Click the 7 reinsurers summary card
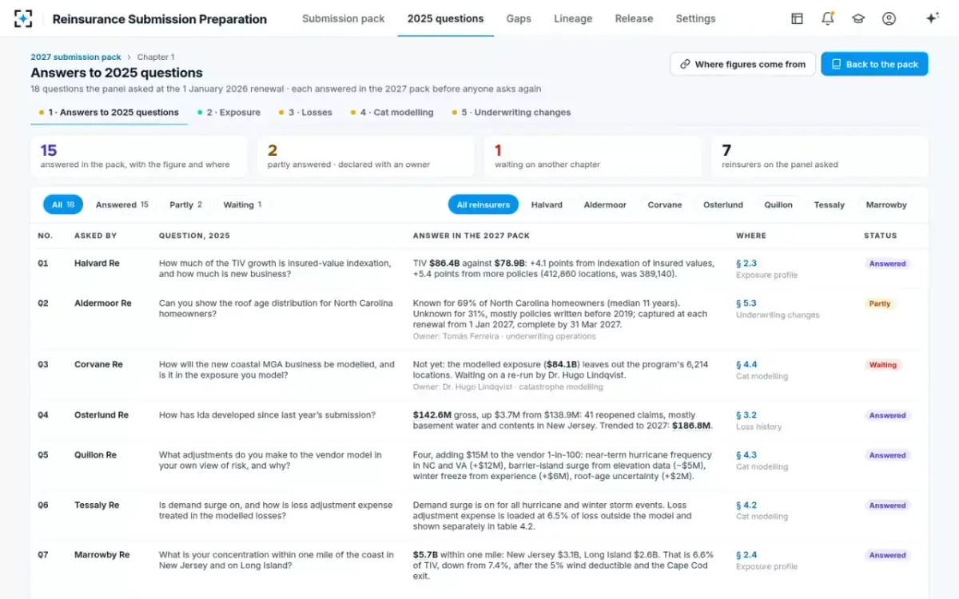This screenshot has width=959, height=599. click(x=820, y=157)
